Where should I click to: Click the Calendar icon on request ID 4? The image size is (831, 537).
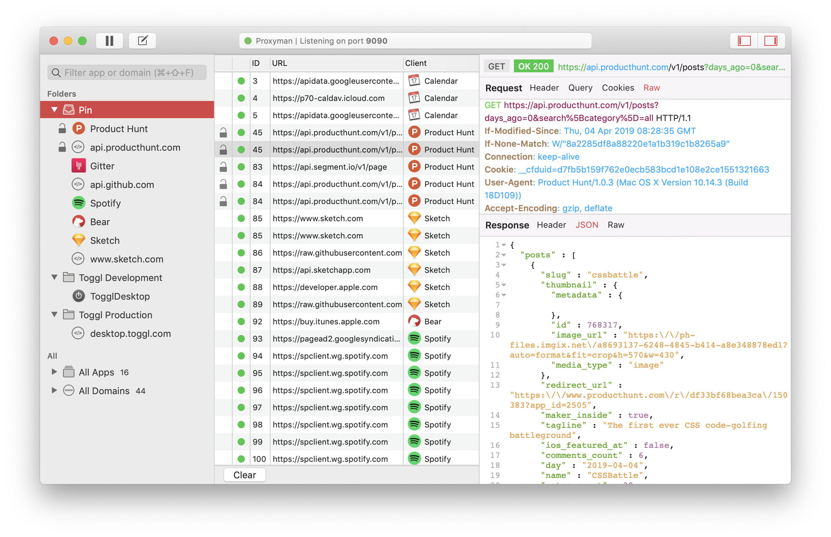(x=414, y=98)
